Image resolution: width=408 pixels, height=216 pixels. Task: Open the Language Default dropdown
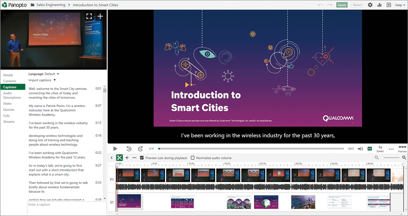[44, 74]
